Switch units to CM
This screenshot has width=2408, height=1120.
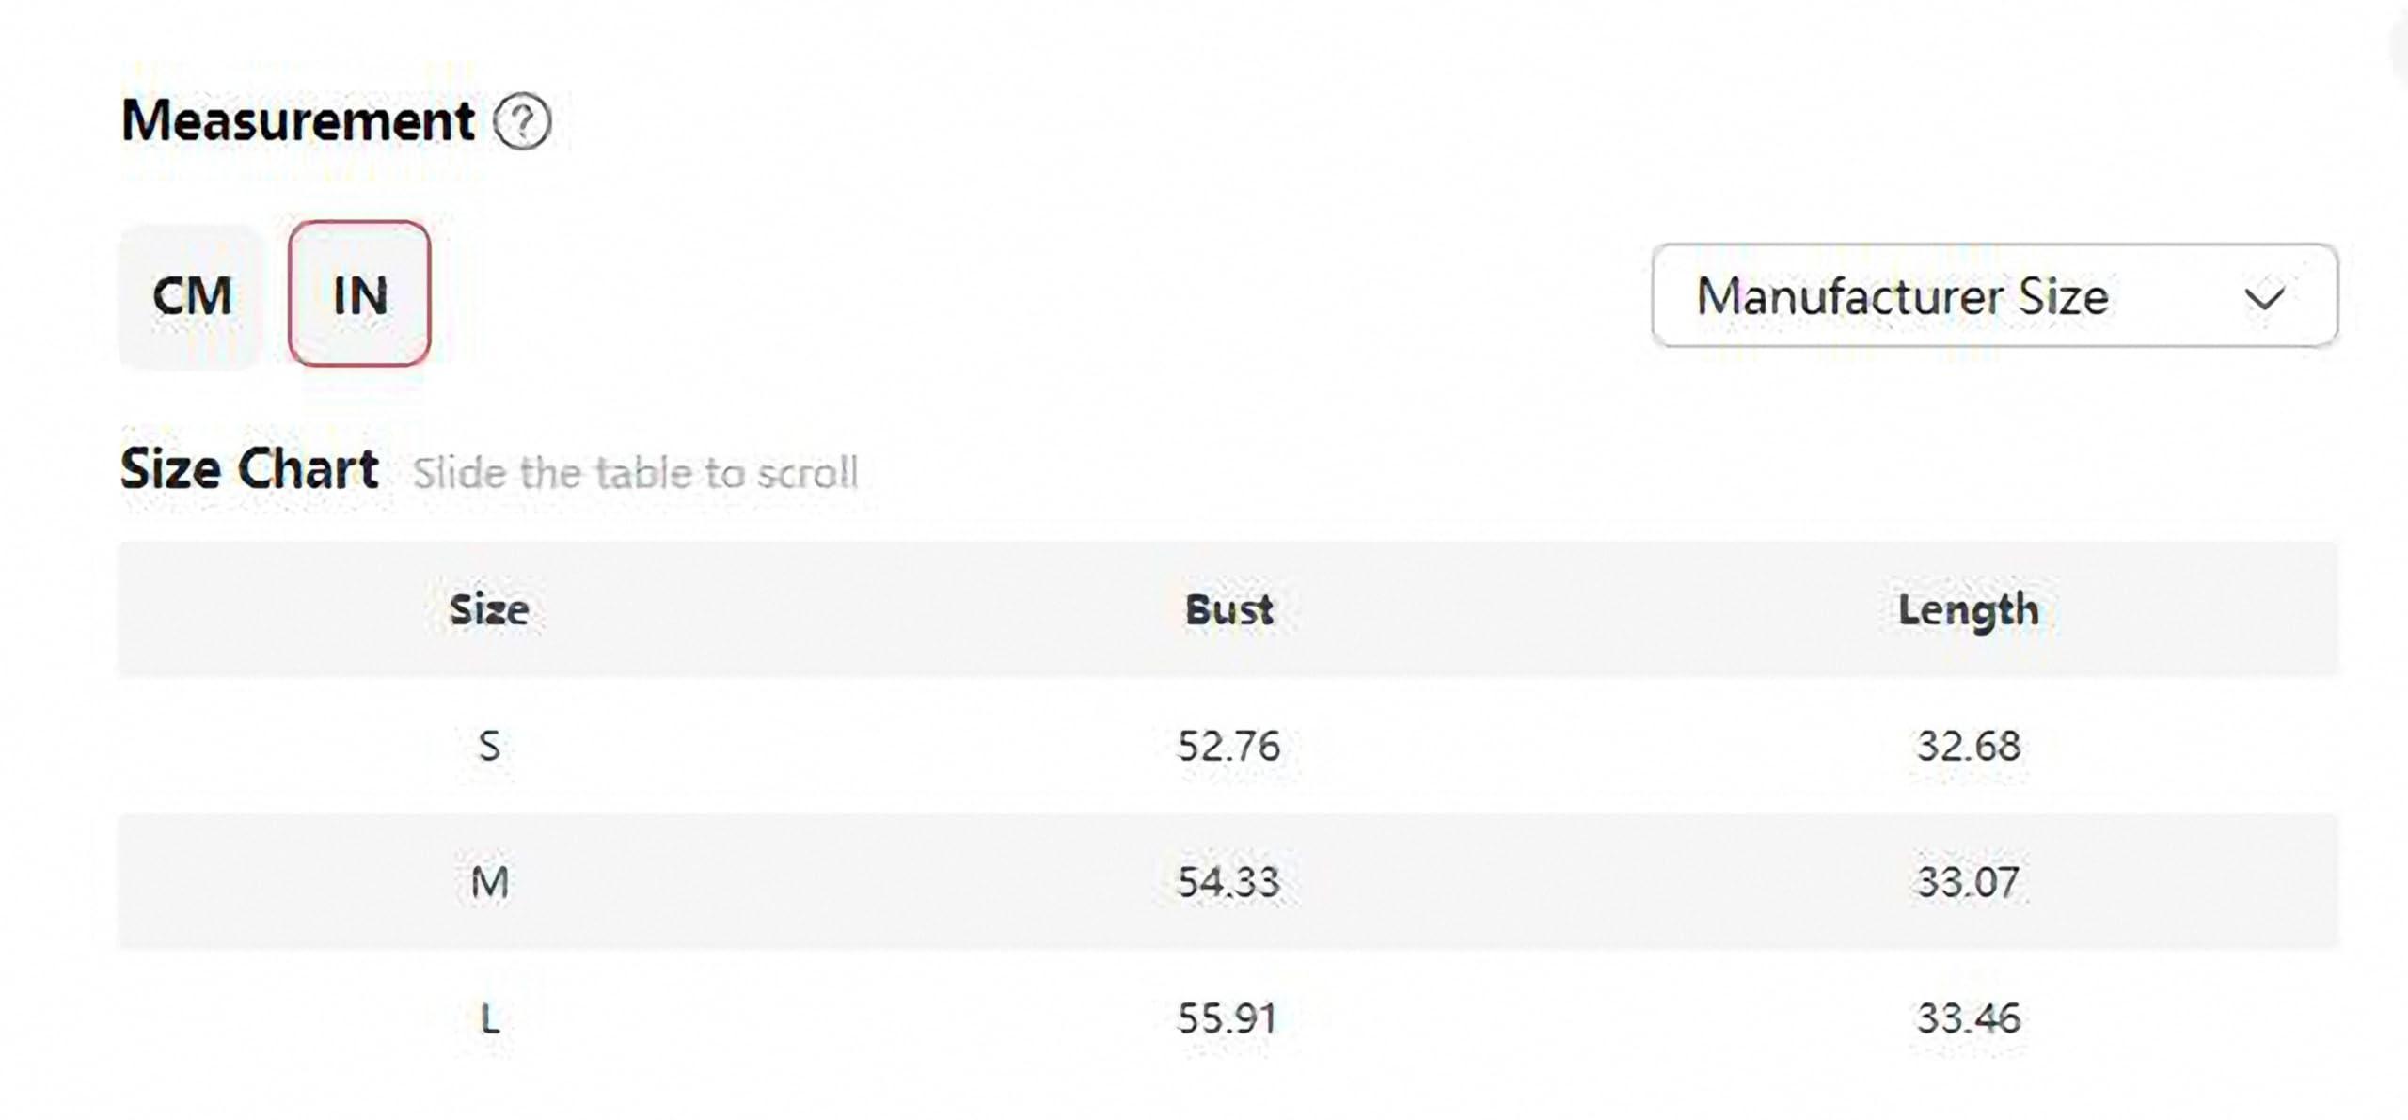tap(192, 296)
